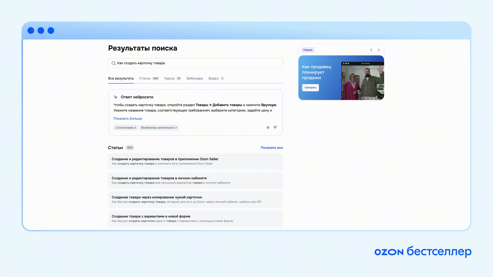Switch to the 'Курсы' tab

point(169,78)
